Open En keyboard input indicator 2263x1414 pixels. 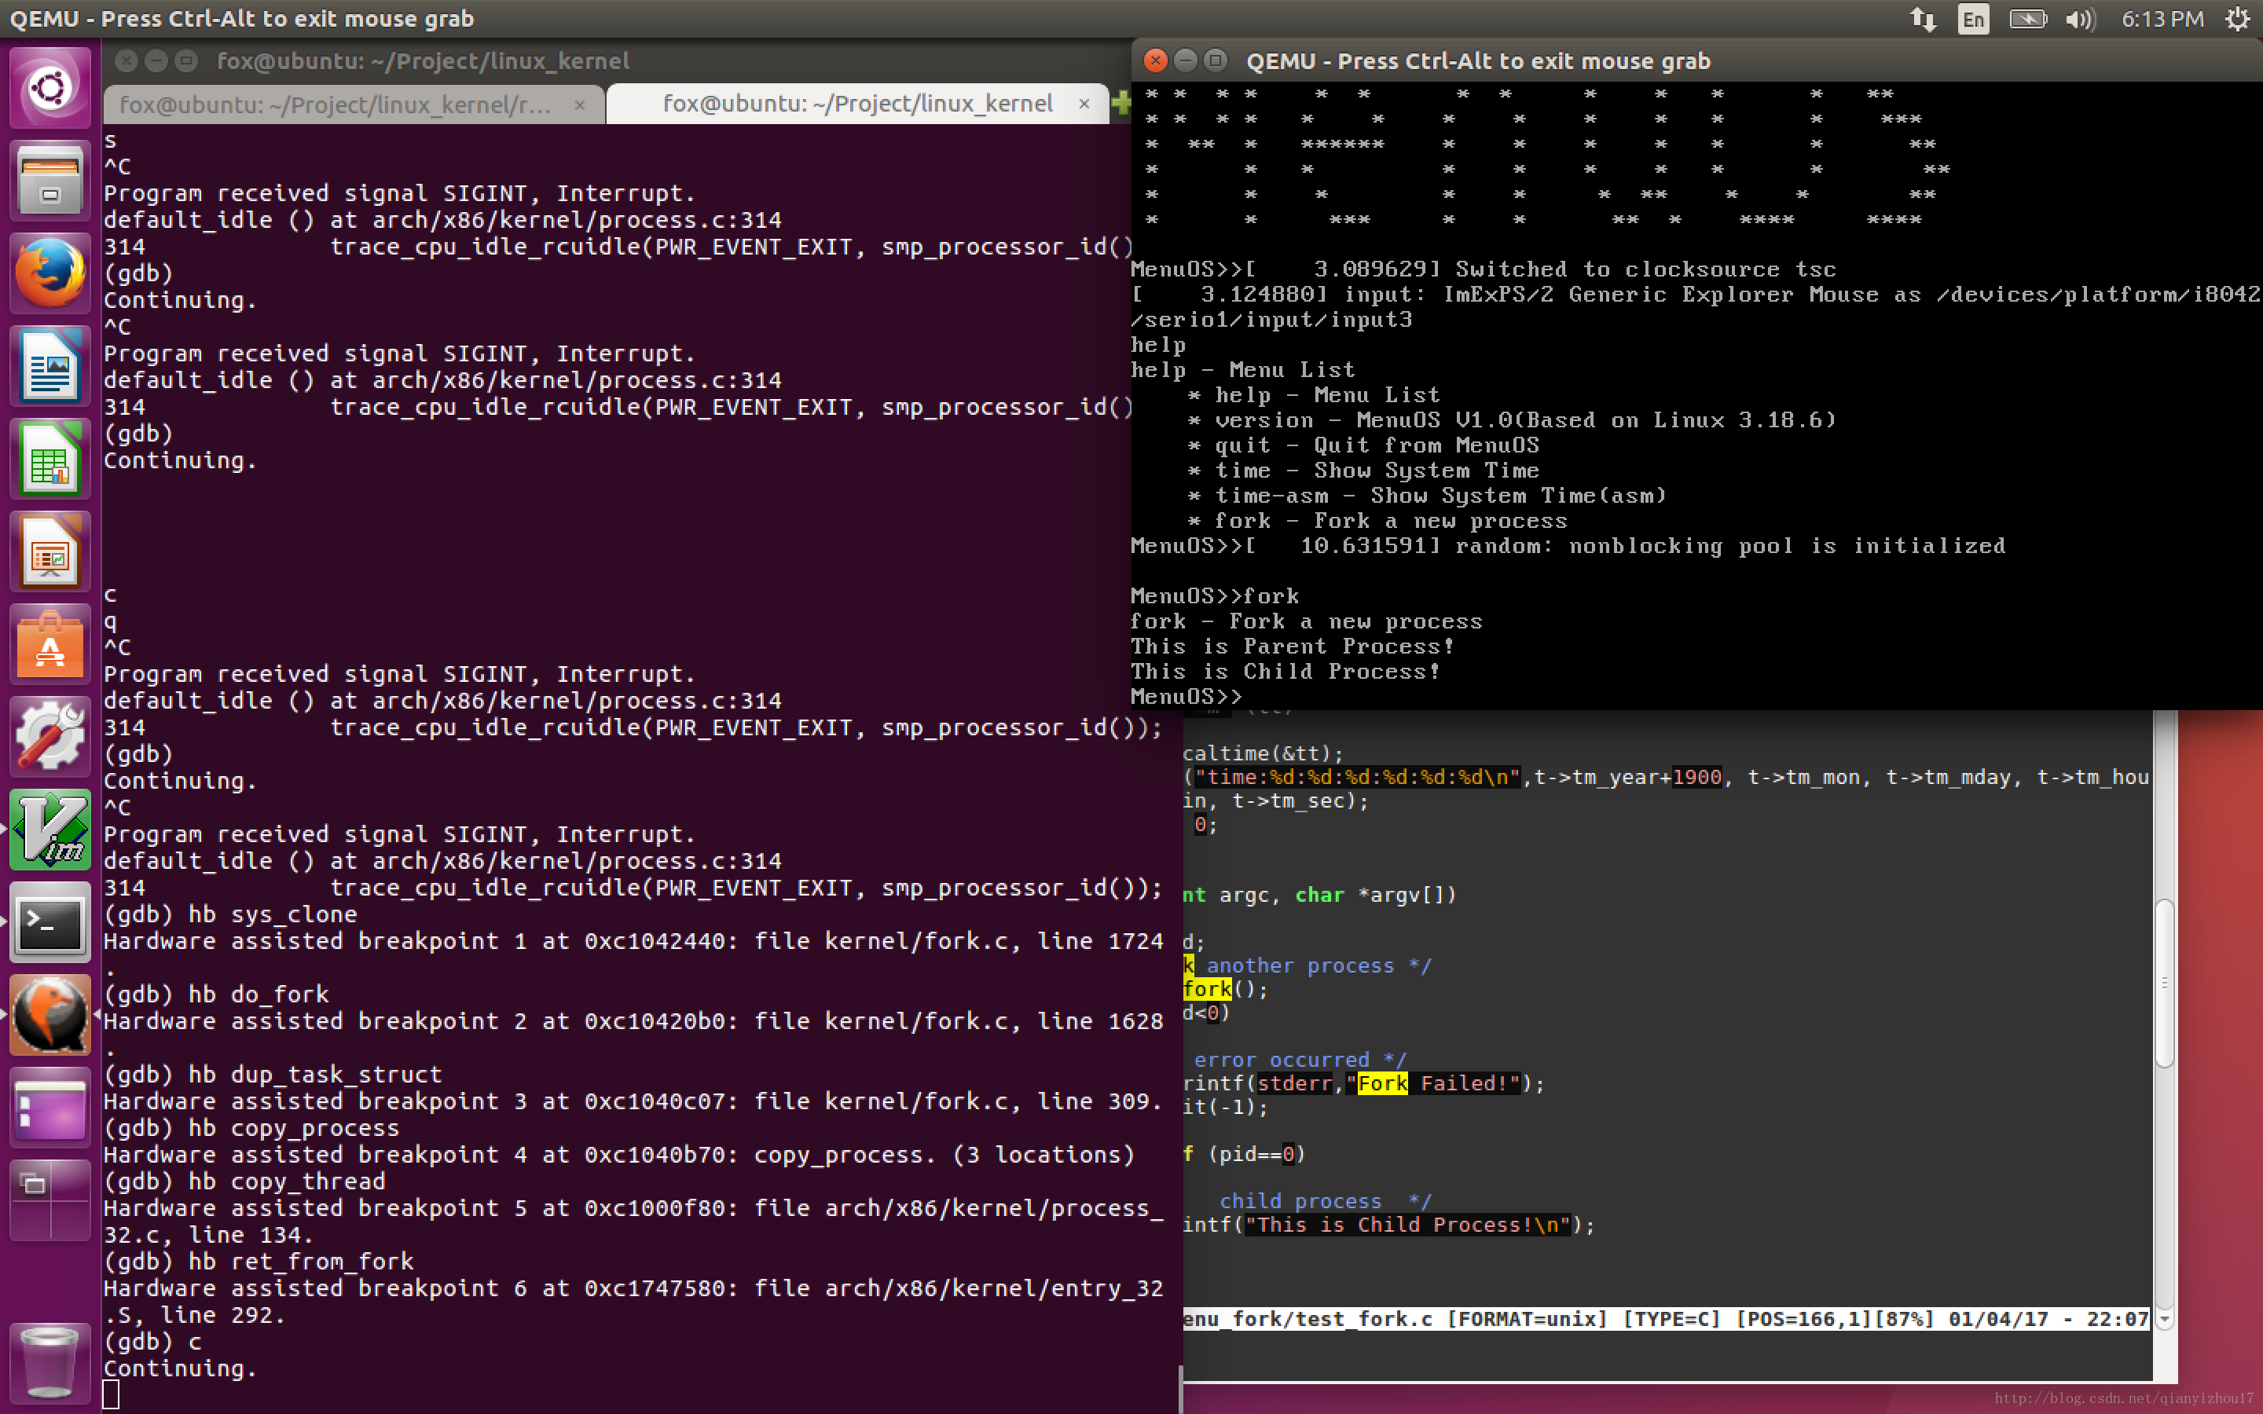(1973, 19)
